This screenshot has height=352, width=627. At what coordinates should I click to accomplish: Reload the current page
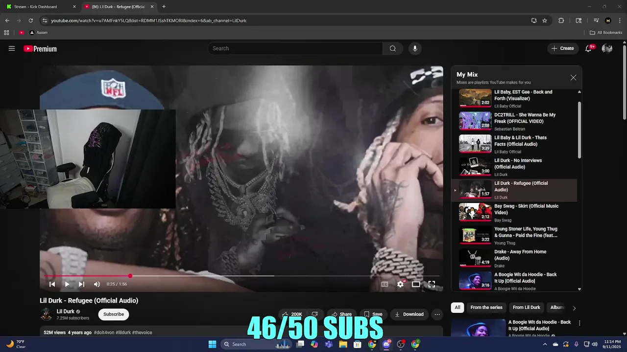click(x=30, y=21)
